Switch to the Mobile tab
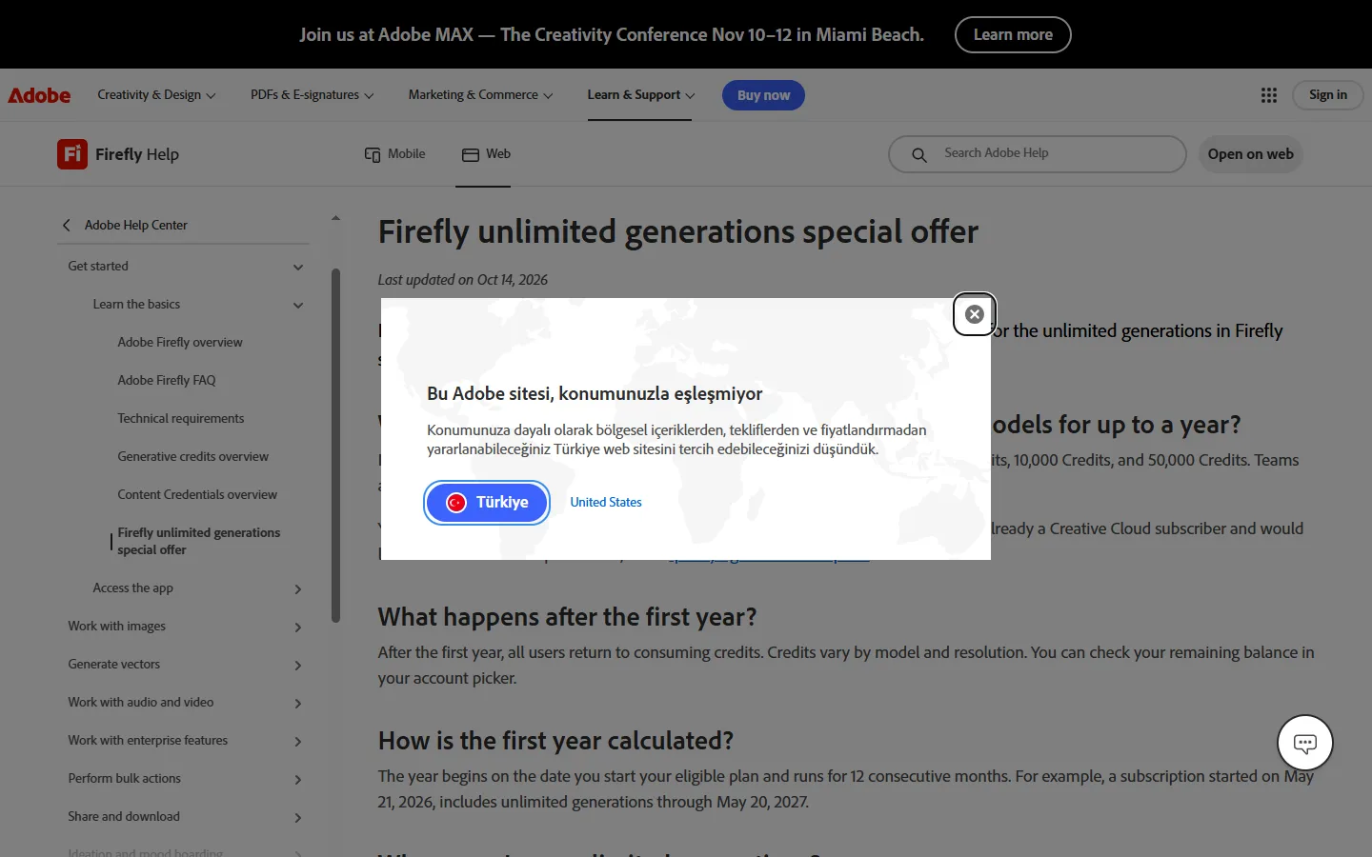 coord(395,154)
